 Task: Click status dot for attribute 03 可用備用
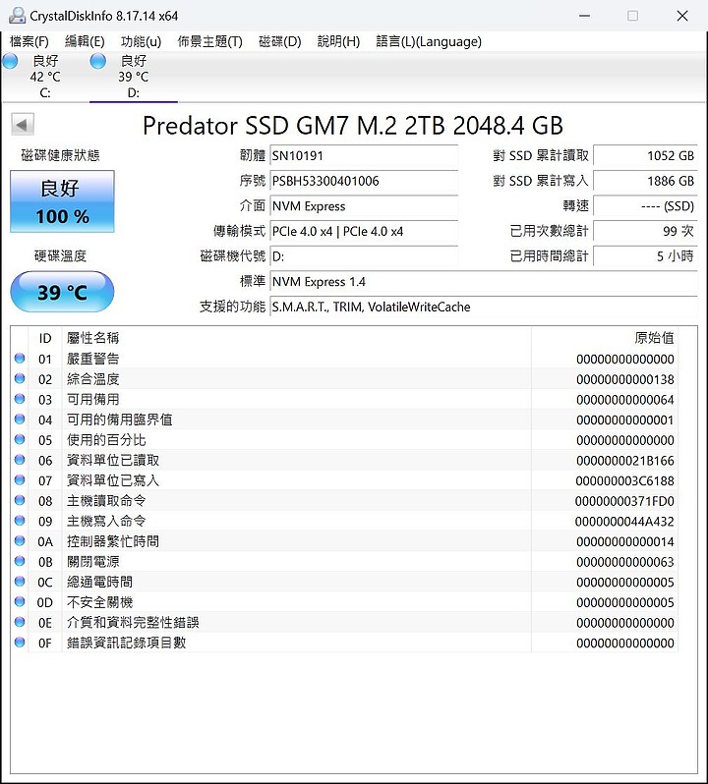[20, 399]
